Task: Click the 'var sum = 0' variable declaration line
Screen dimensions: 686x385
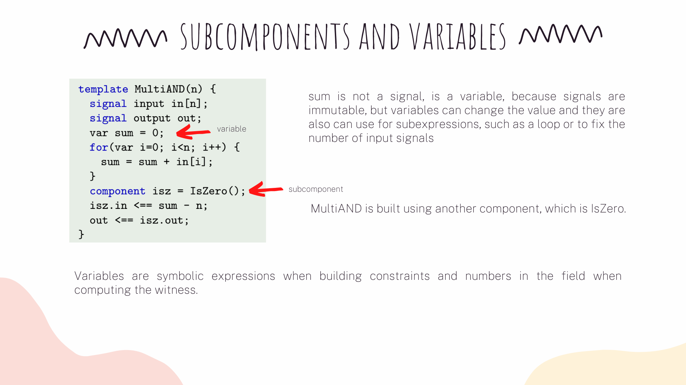Action: click(125, 132)
